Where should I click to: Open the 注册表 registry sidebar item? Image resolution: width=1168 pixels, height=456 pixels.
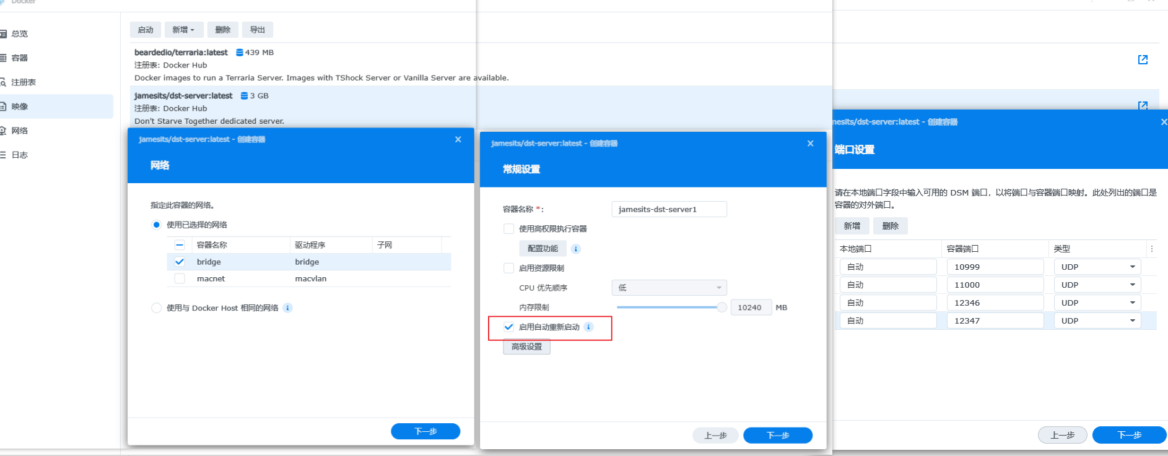click(x=56, y=82)
